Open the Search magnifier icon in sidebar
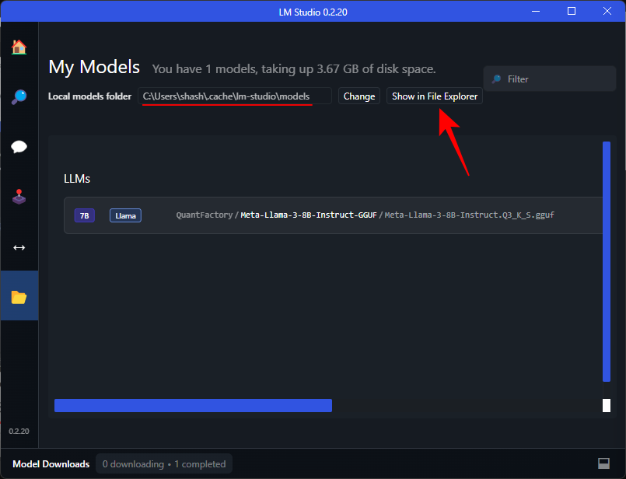 (x=19, y=97)
